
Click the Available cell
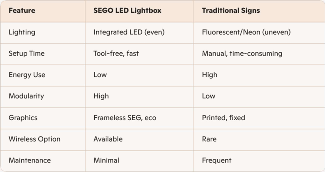(108, 139)
